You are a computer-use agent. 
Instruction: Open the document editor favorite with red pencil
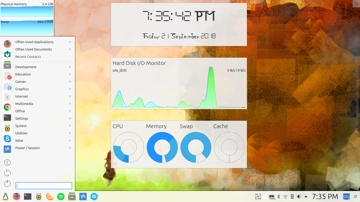pos(7,75)
